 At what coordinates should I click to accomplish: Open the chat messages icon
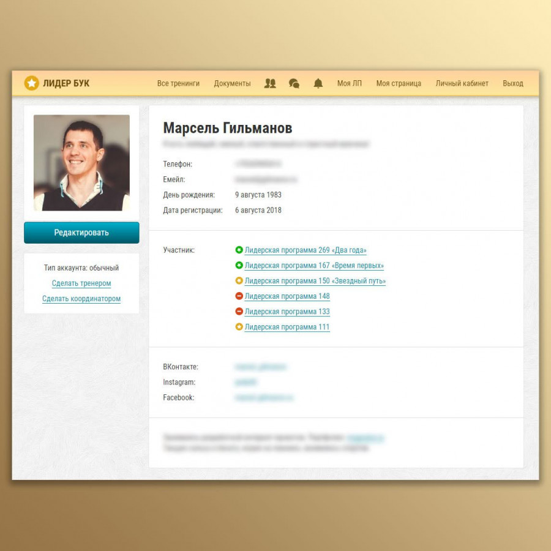point(294,83)
